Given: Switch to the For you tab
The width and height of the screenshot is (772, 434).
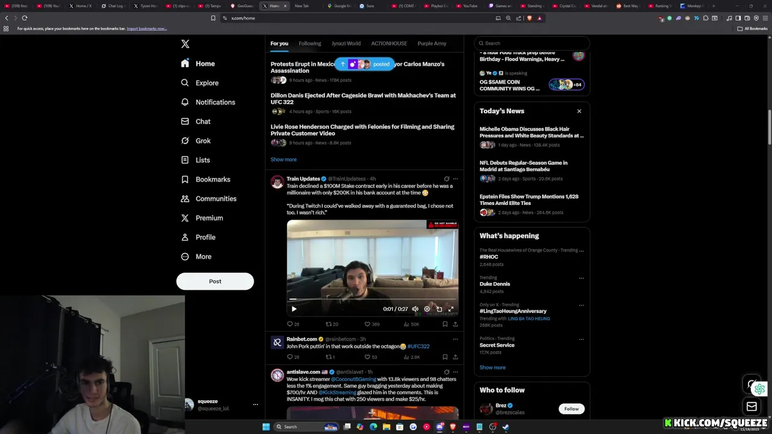Looking at the screenshot, I should point(279,43).
